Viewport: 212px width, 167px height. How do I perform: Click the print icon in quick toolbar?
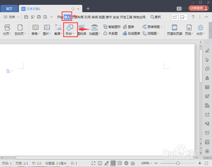(x=39, y=17)
